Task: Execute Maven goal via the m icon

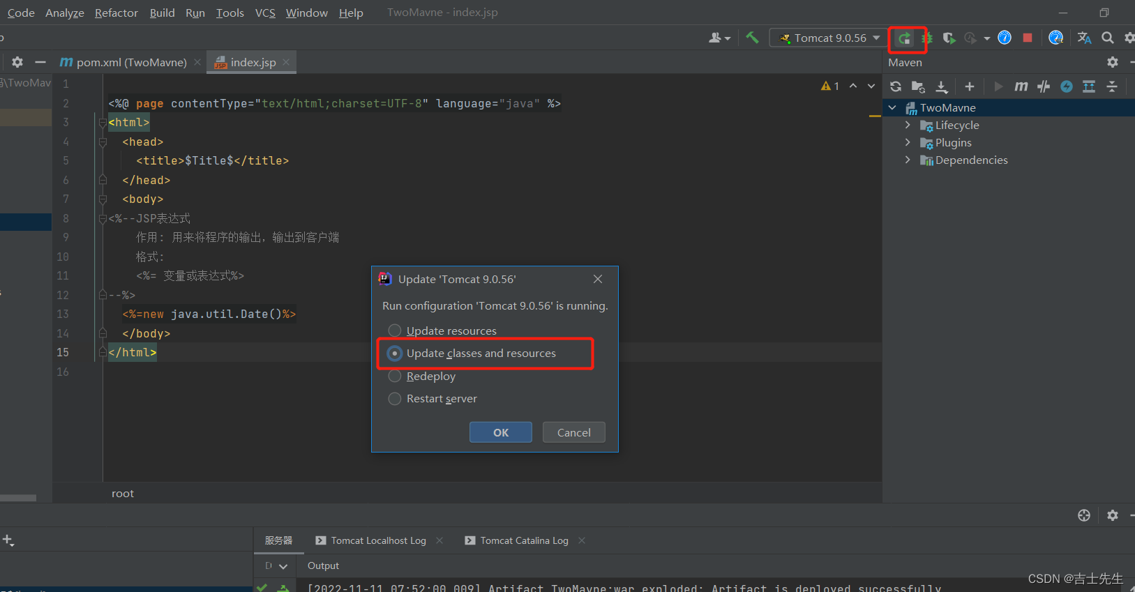Action: pyautogui.click(x=1021, y=86)
